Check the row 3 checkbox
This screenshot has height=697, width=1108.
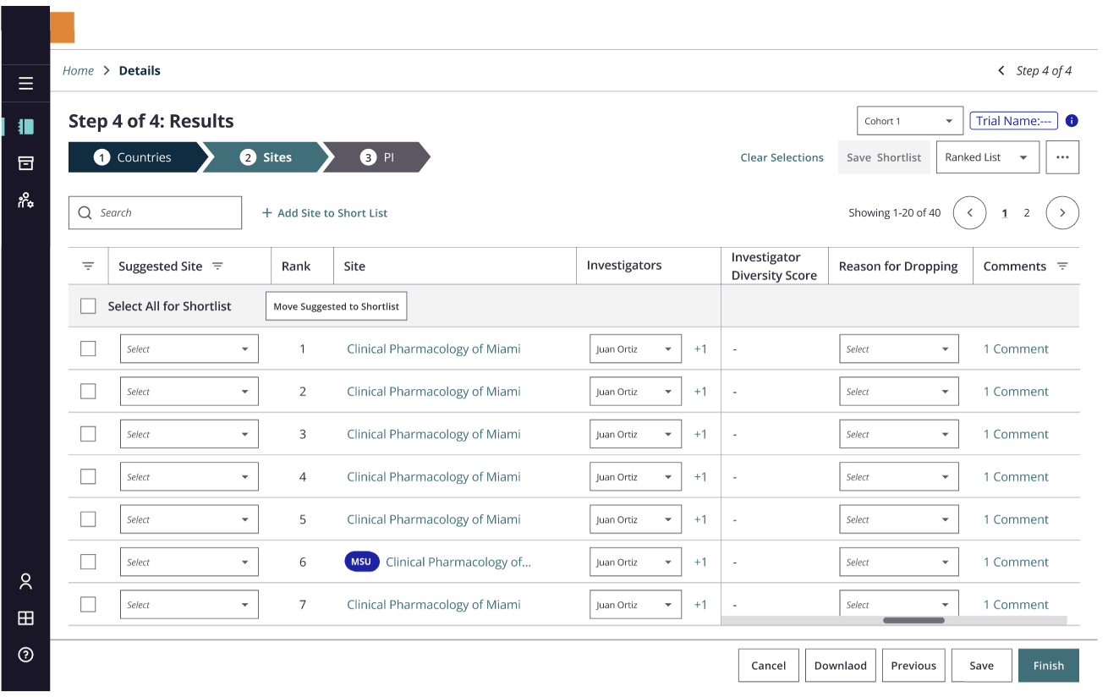(x=88, y=434)
